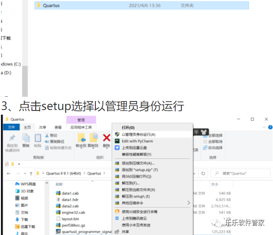Switch to the View ribbon tab
The height and width of the screenshot is (235, 273).
pyautogui.click(x=58, y=127)
